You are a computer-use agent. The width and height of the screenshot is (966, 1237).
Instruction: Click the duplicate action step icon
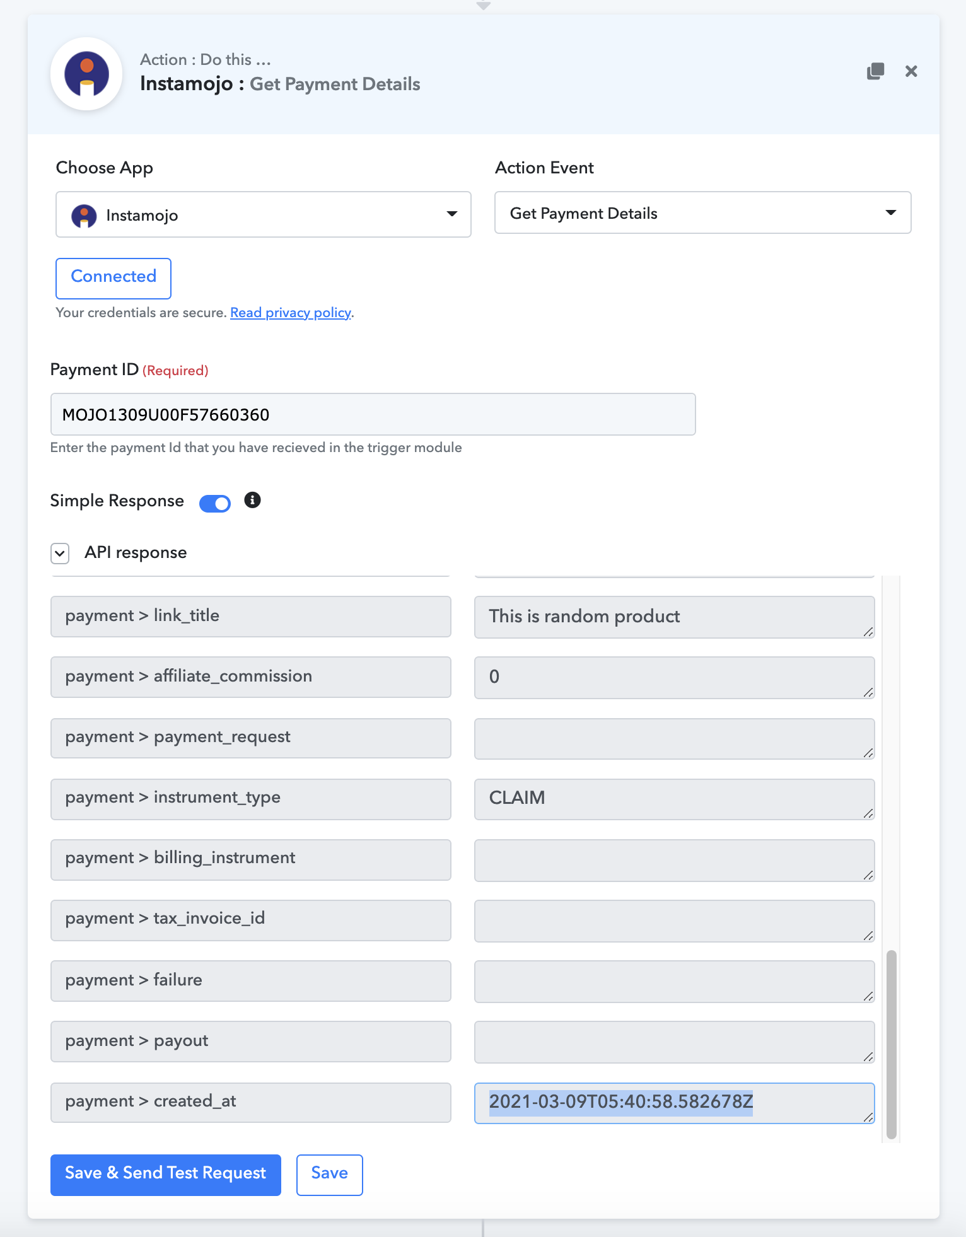pyautogui.click(x=875, y=71)
